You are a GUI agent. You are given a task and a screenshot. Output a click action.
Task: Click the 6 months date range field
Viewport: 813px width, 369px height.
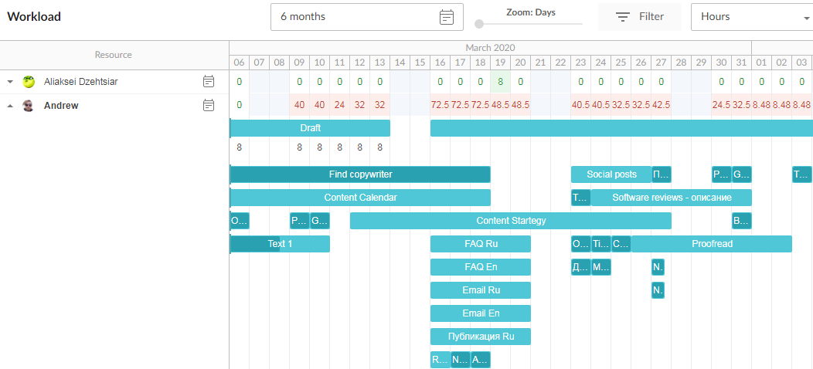click(x=355, y=17)
